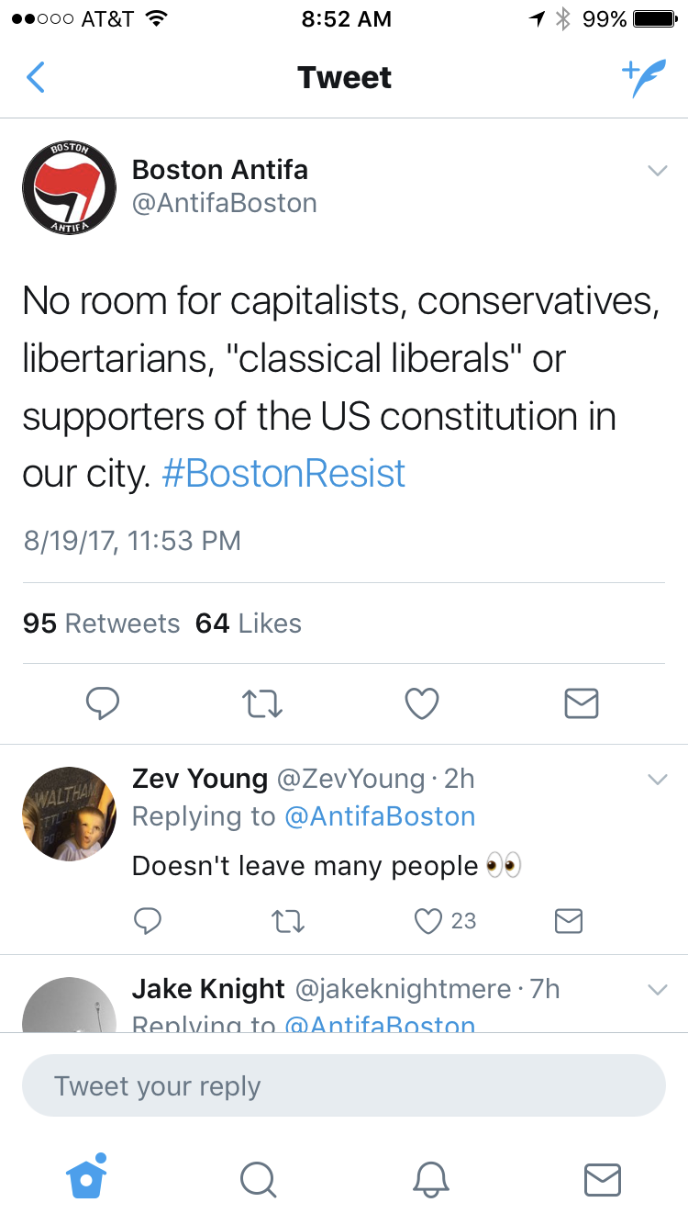The width and height of the screenshot is (688, 1225).
Task: Share main tweet via direct message icon
Action: pyautogui.click(x=582, y=703)
